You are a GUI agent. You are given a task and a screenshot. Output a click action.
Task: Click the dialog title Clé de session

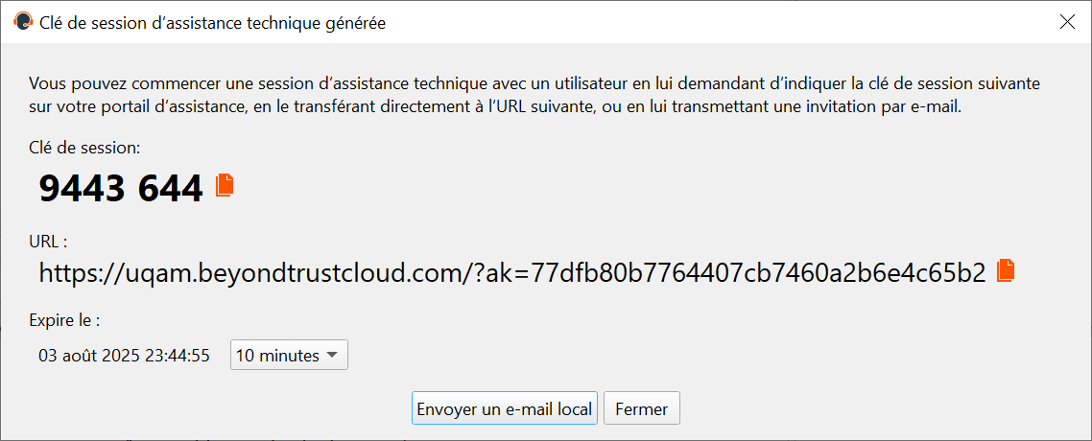[x=212, y=23]
